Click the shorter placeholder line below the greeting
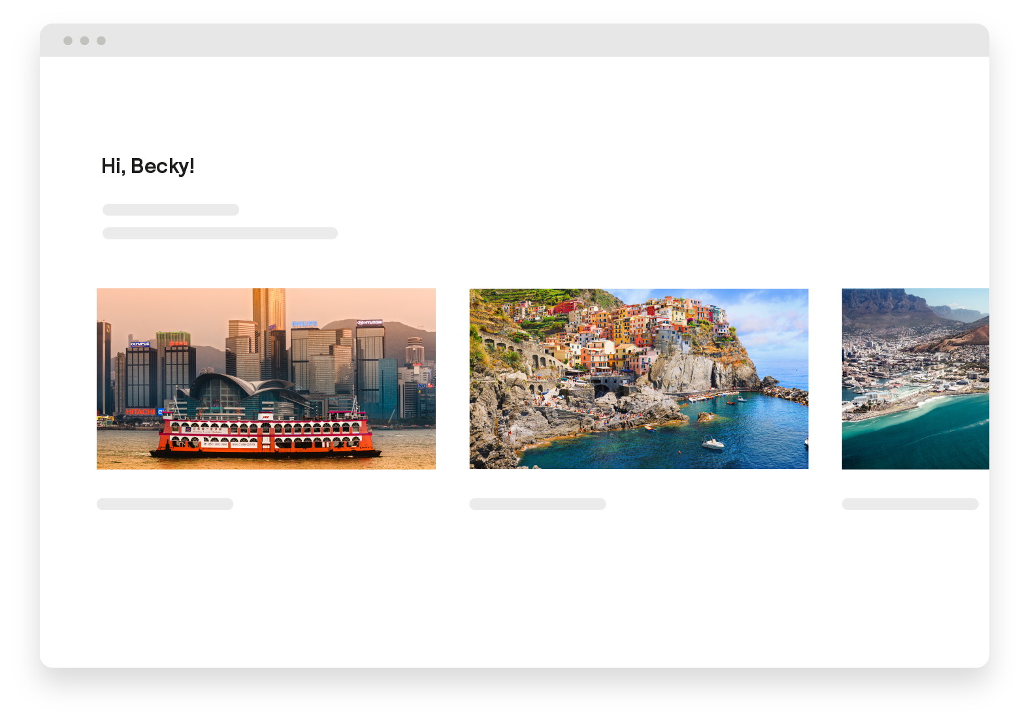Viewport: 1029px width, 723px height. coord(171,210)
